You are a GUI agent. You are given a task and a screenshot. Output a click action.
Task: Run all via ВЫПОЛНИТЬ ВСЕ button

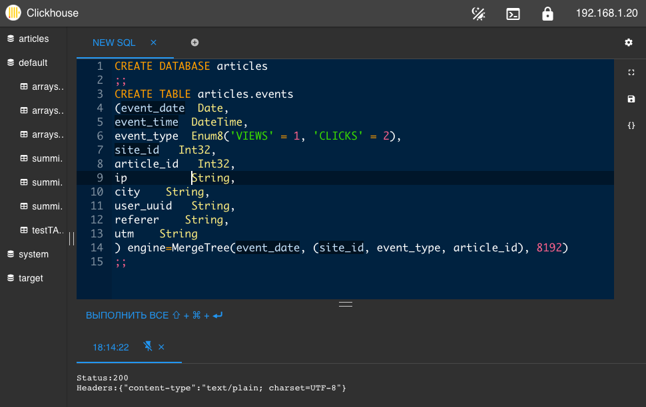154,315
